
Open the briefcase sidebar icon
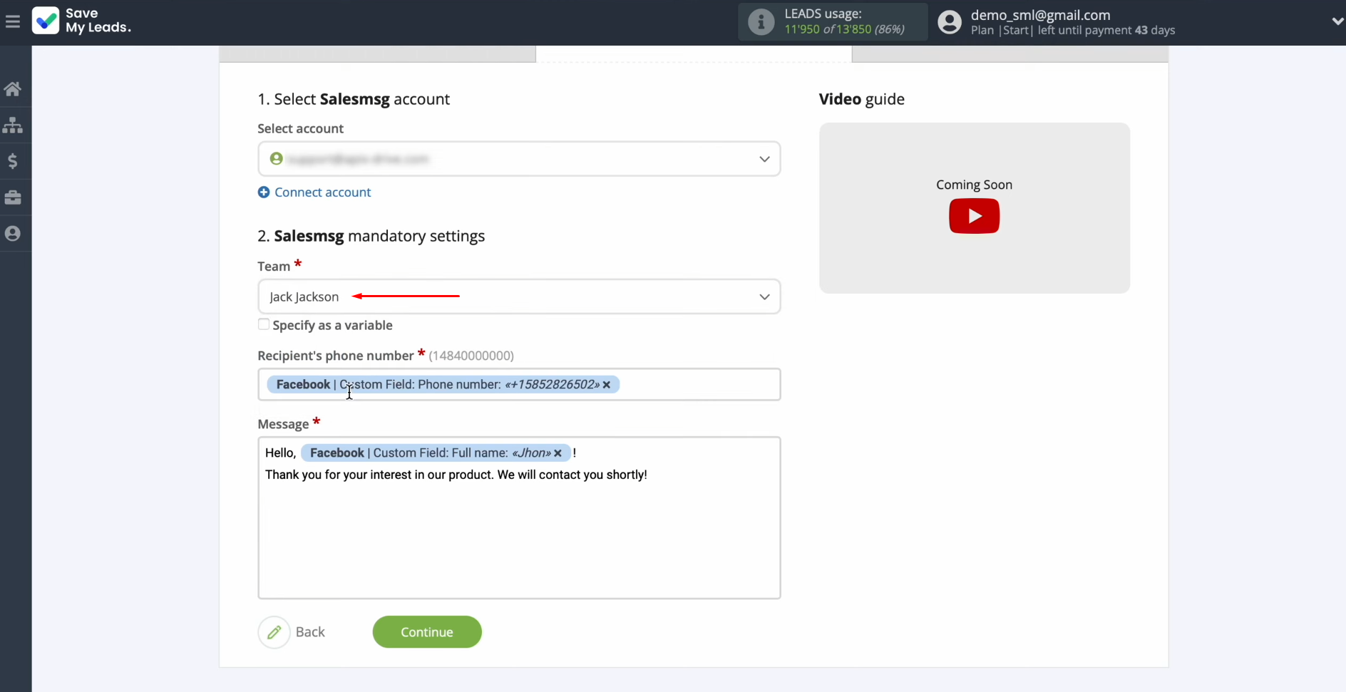[13, 197]
